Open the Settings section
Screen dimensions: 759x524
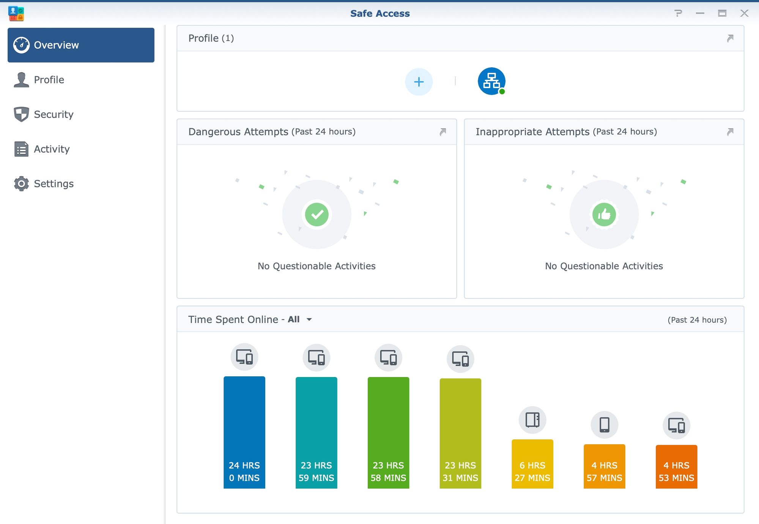(81, 183)
